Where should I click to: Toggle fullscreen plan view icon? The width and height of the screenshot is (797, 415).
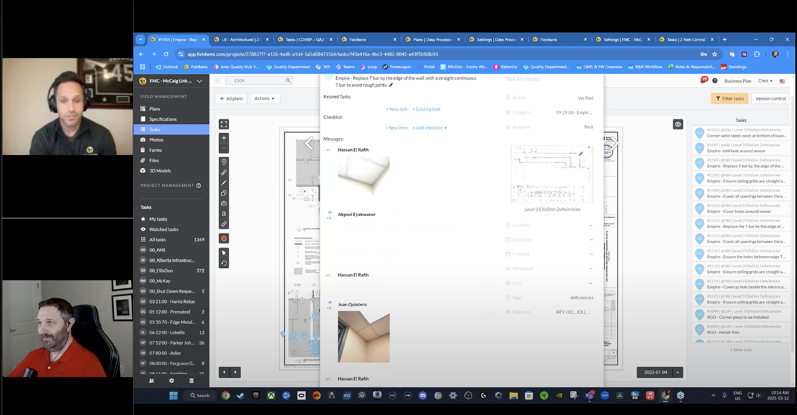click(224, 124)
